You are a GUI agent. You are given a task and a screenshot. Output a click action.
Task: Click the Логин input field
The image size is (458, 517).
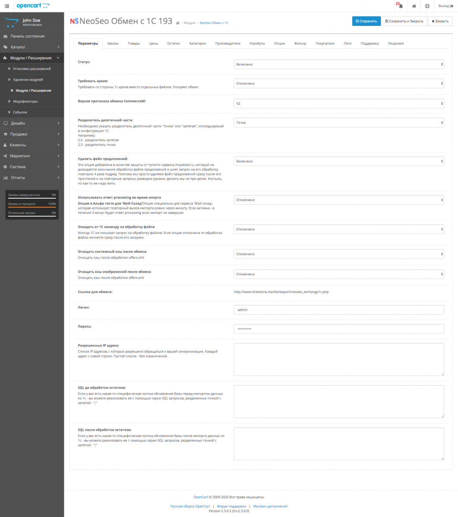(x=339, y=310)
